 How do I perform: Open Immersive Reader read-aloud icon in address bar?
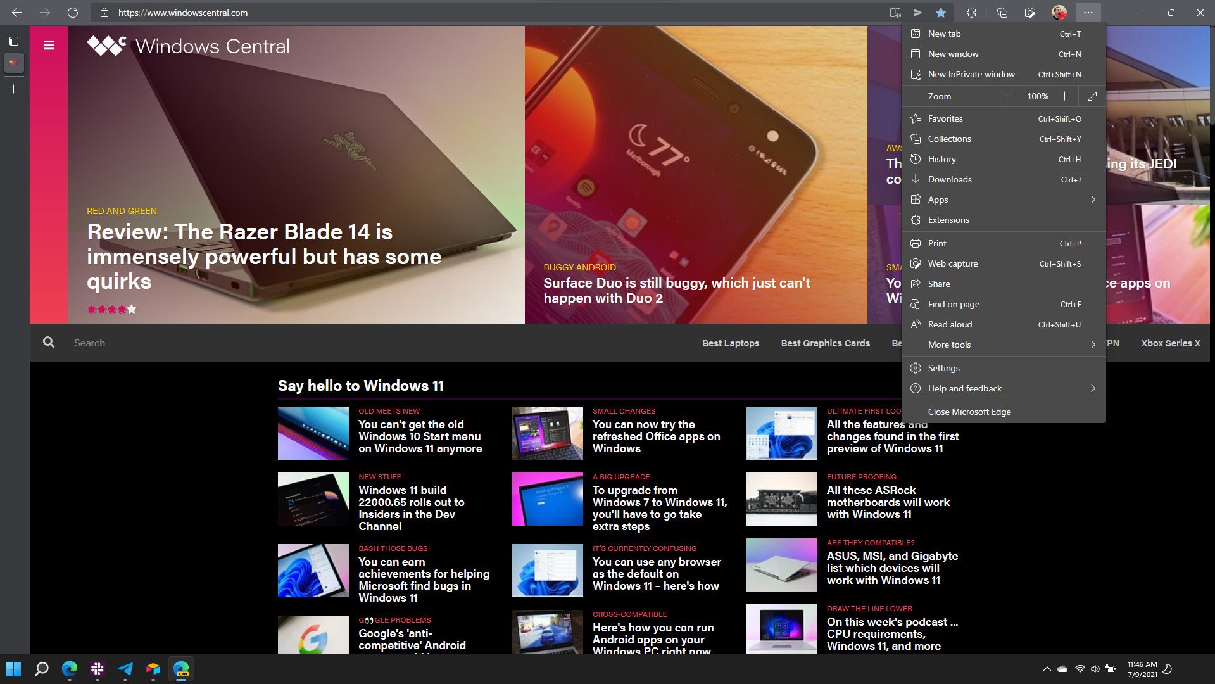pos(895,13)
